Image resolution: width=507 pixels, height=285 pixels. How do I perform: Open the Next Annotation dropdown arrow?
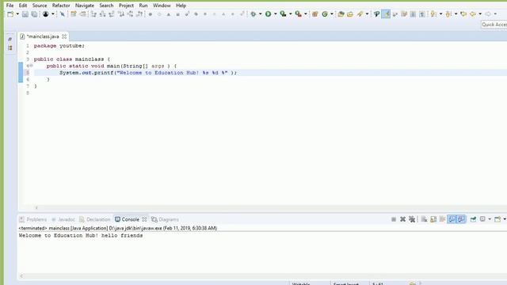click(x=440, y=14)
